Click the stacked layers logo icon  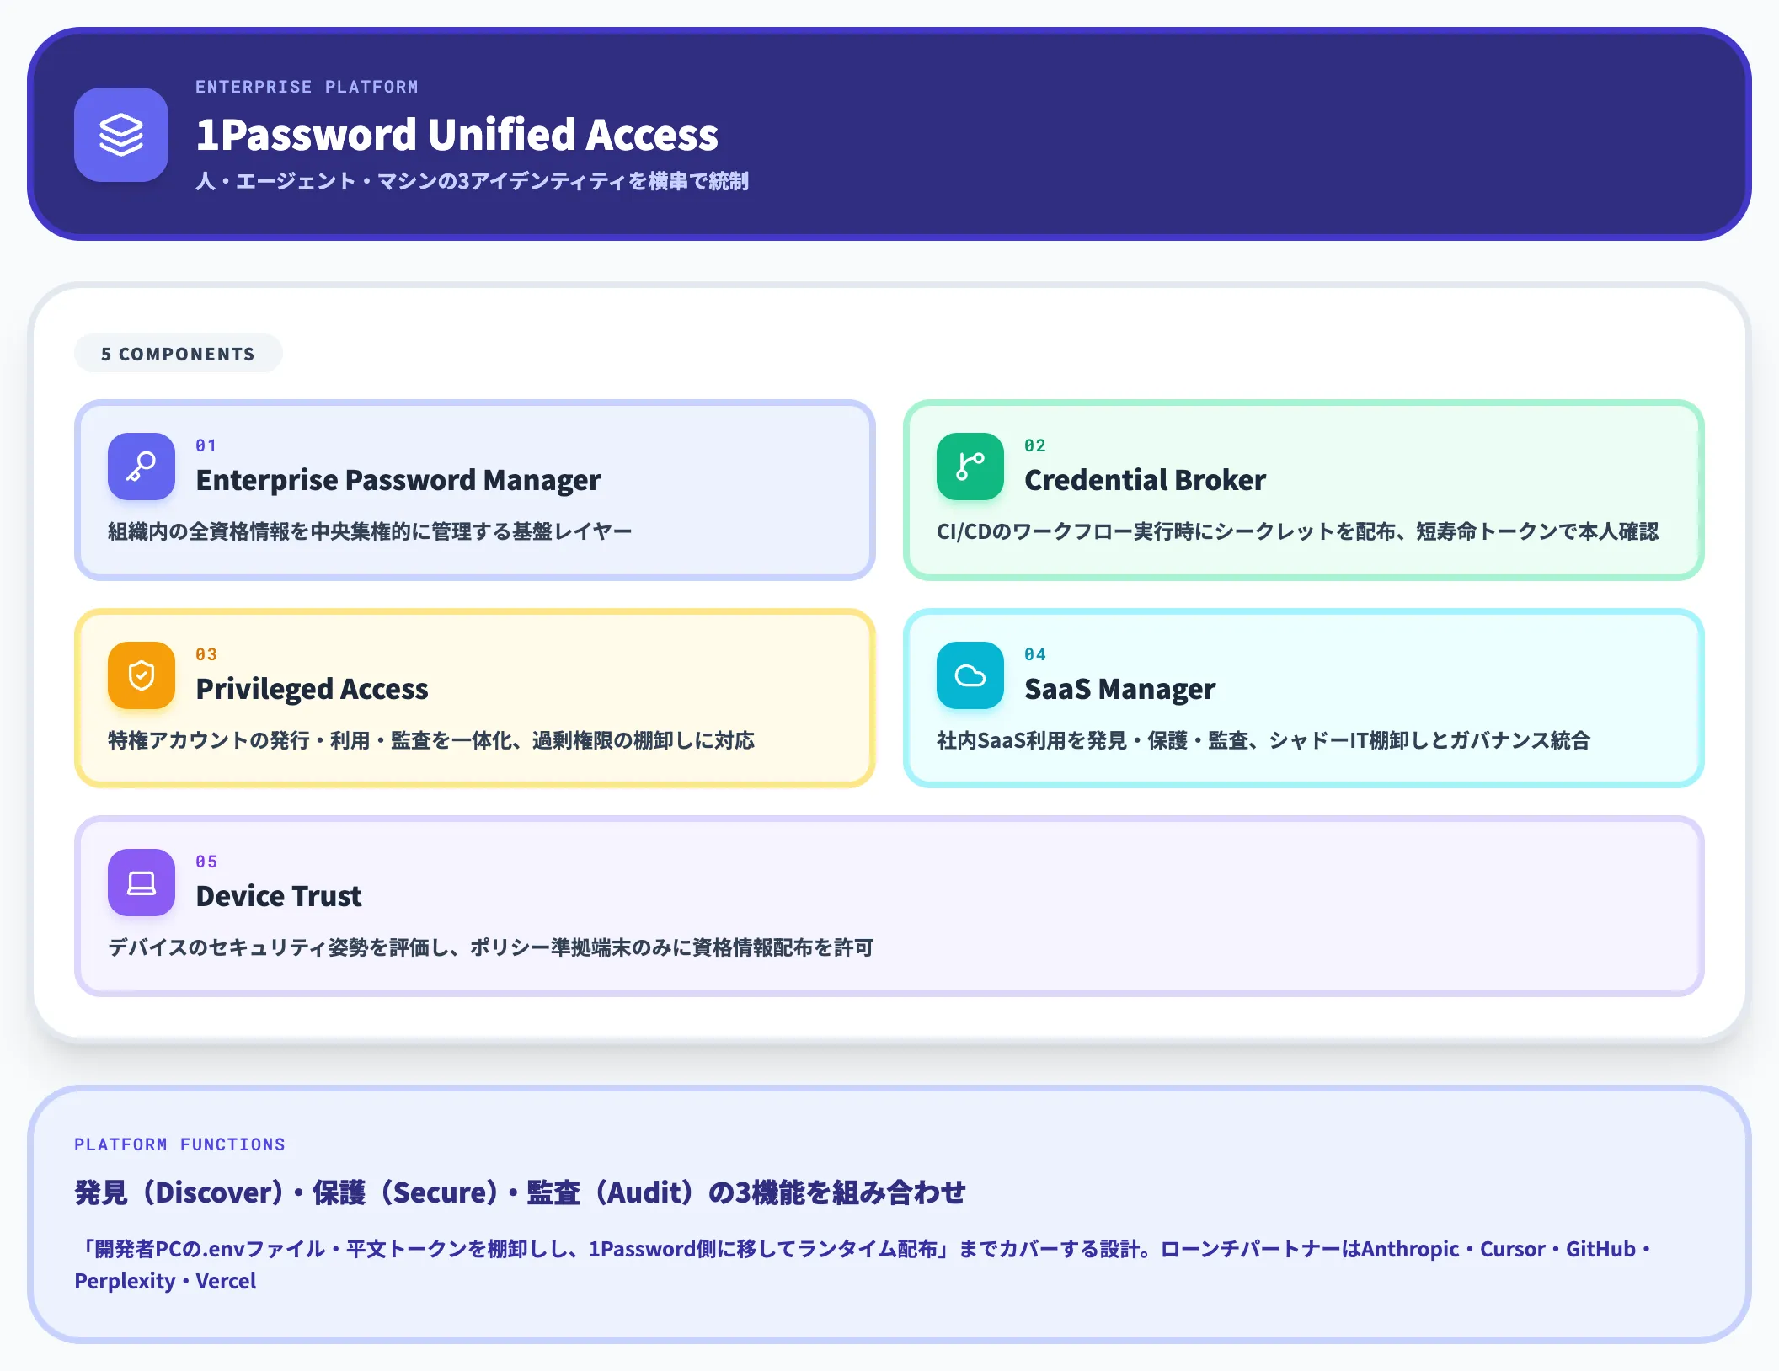point(121,135)
